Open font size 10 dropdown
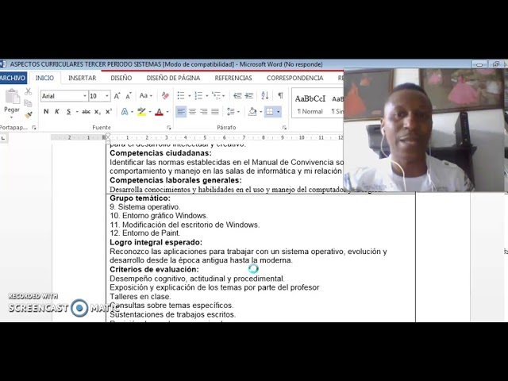The image size is (508, 381). tap(106, 96)
